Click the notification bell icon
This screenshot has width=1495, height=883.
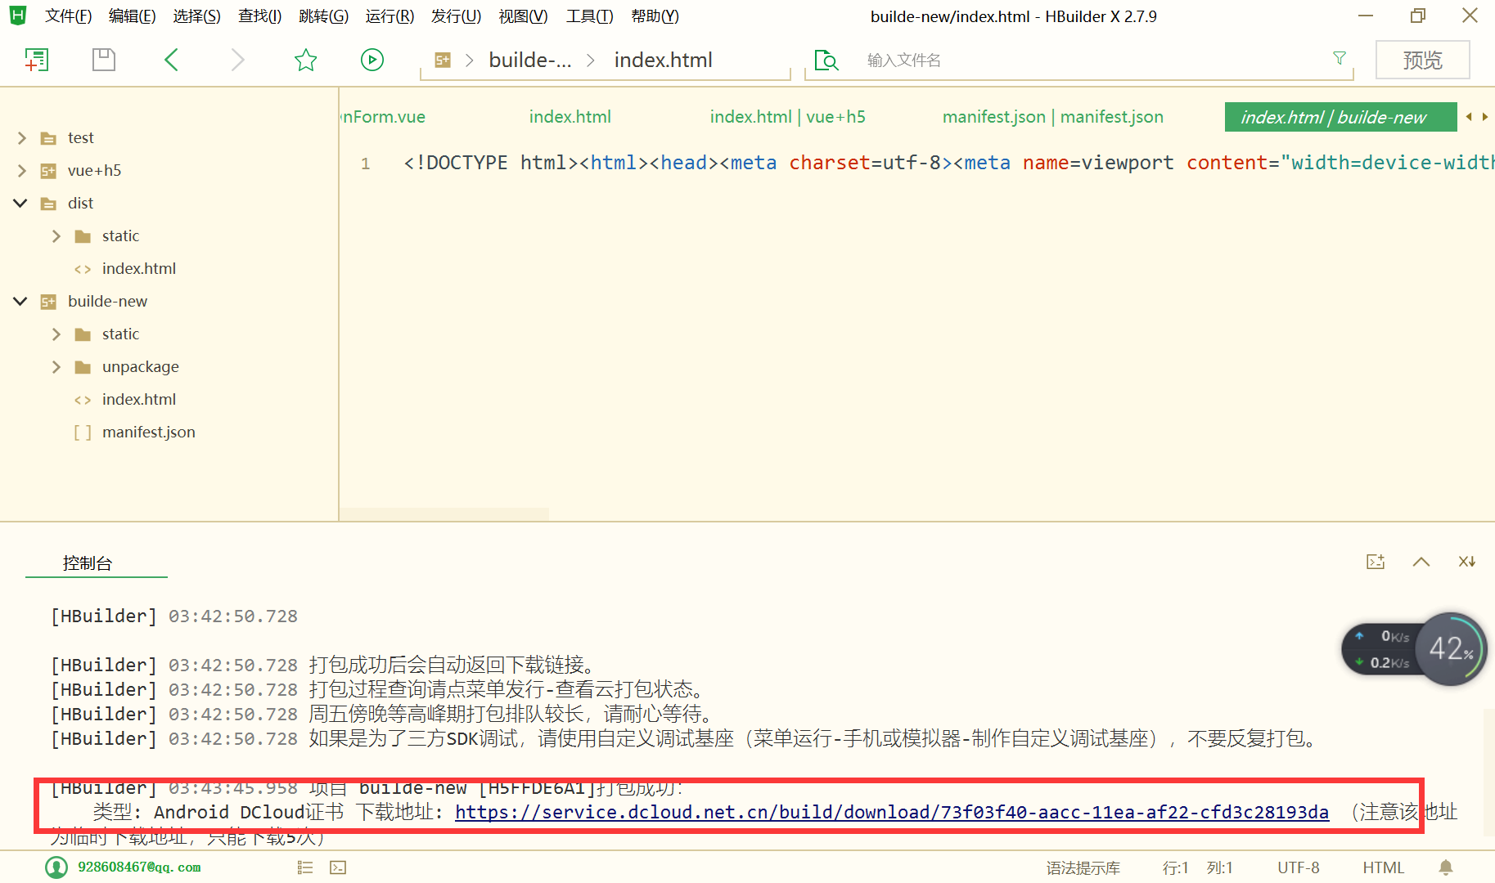pos(1446,867)
